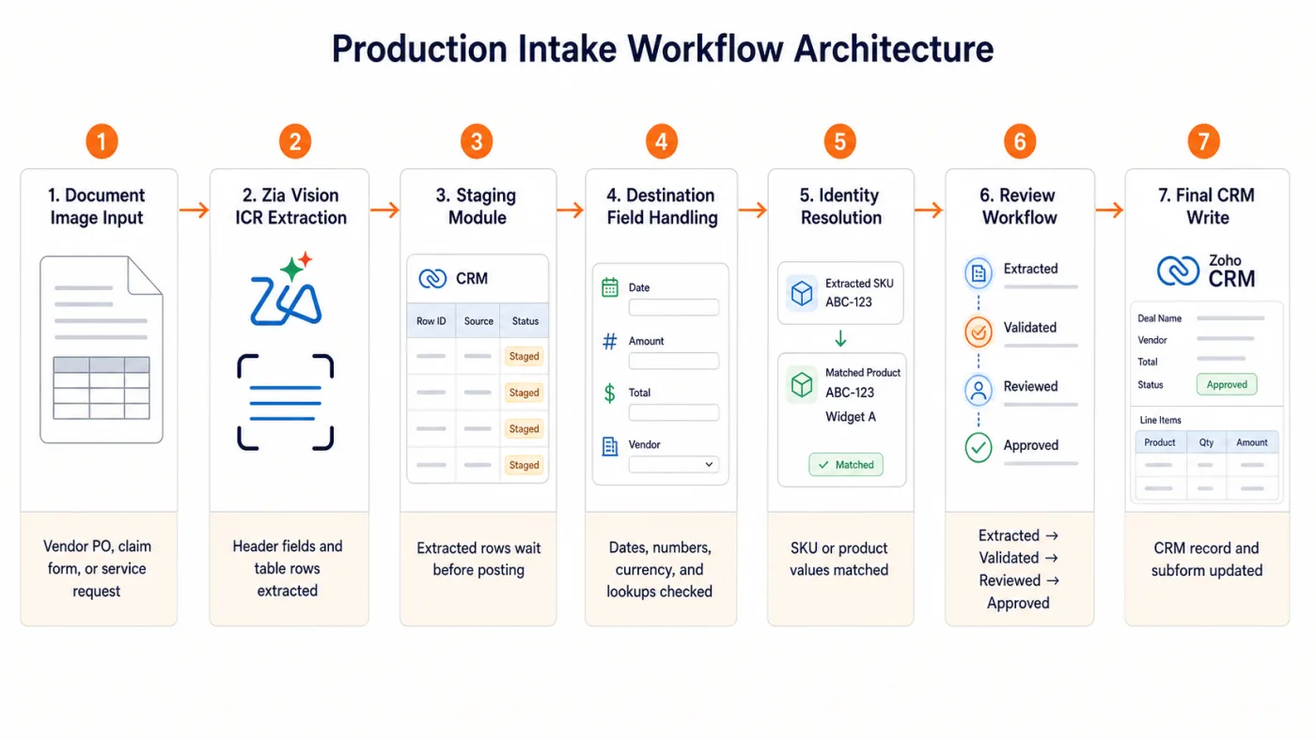The image size is (1316, 740).
Task: Click the Amount column header in Line Items
Action: tap(1251, 442)
